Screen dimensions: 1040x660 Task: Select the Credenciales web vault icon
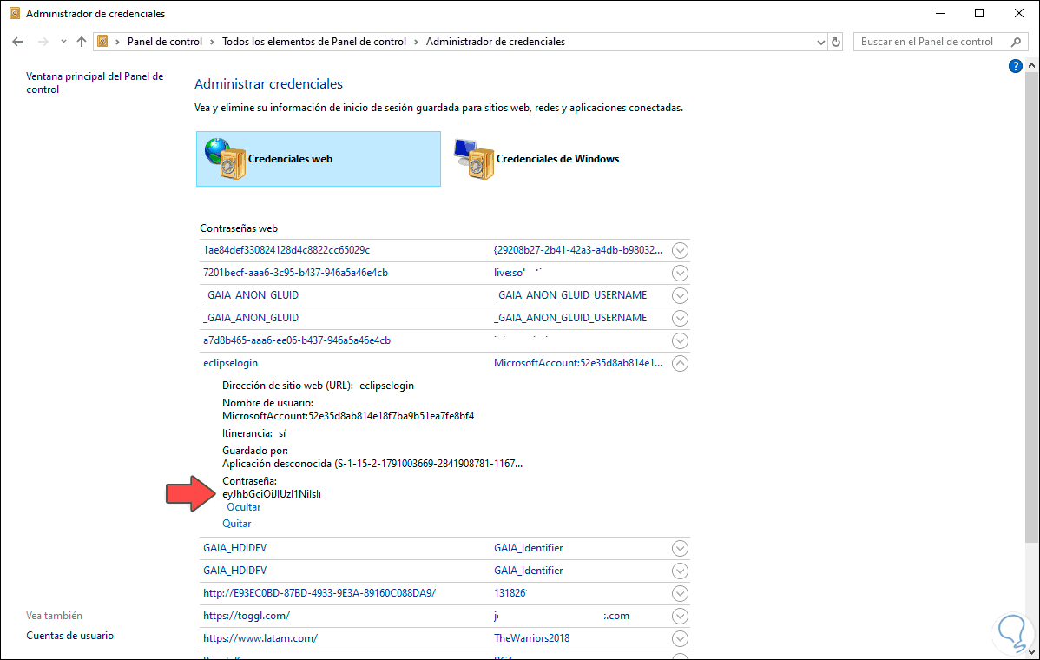coord(226,159)
